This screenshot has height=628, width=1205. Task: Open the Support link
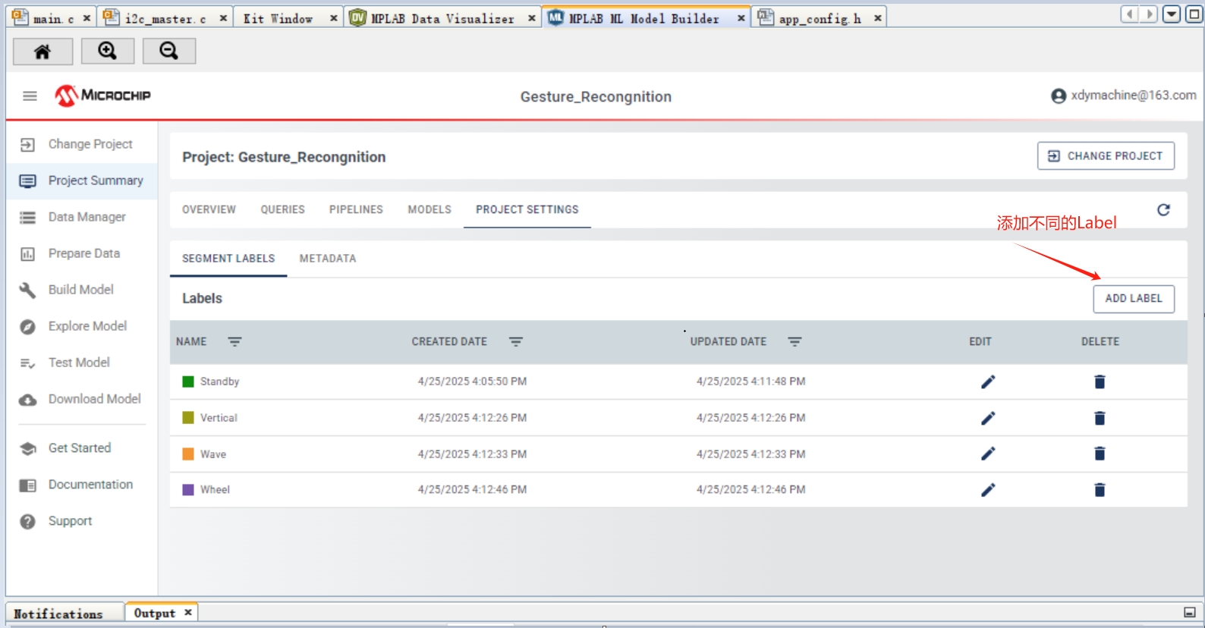tap(82, 521)
